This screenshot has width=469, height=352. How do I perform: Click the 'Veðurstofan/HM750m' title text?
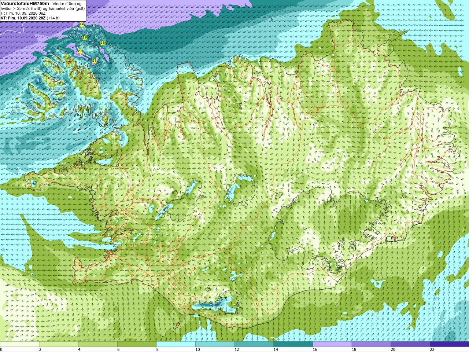point(25,4)
